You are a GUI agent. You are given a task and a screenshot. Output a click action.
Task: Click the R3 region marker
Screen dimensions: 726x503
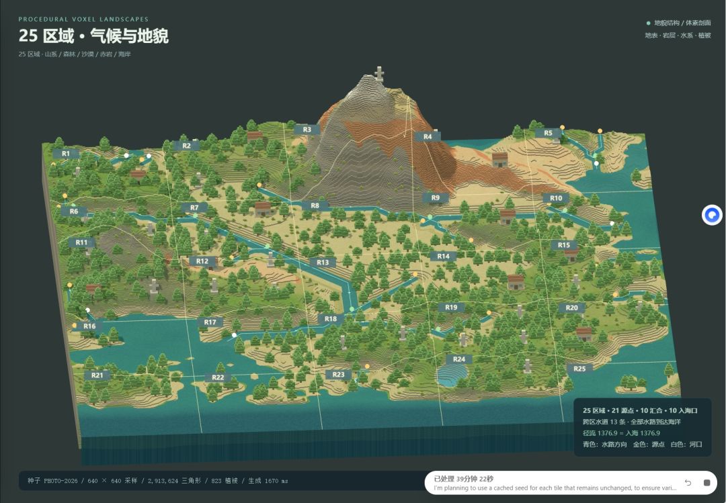[x=307, y=130]
